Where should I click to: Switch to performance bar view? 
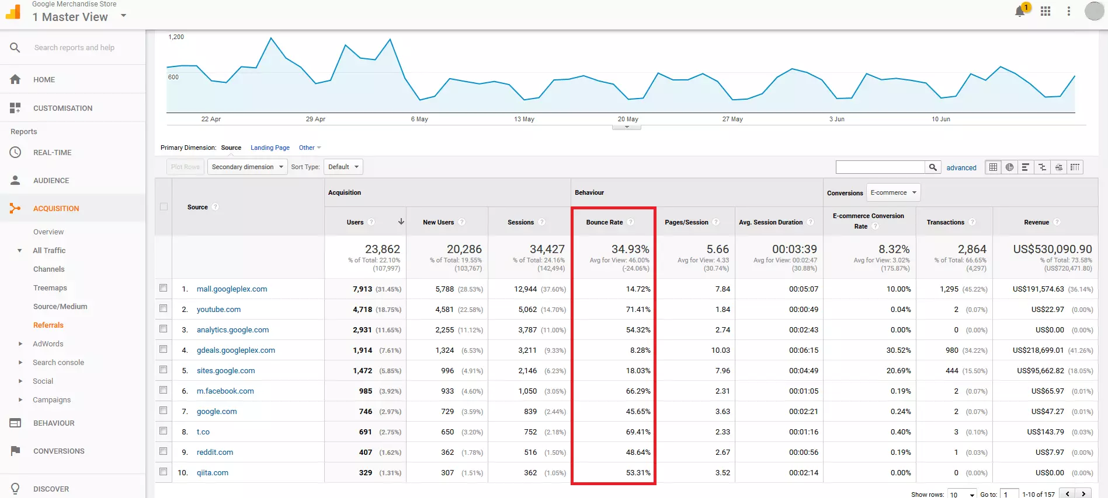[1026, 167]
